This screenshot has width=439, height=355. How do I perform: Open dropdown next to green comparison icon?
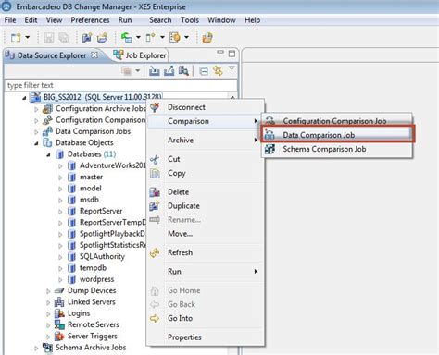click(x=138, y=37)
